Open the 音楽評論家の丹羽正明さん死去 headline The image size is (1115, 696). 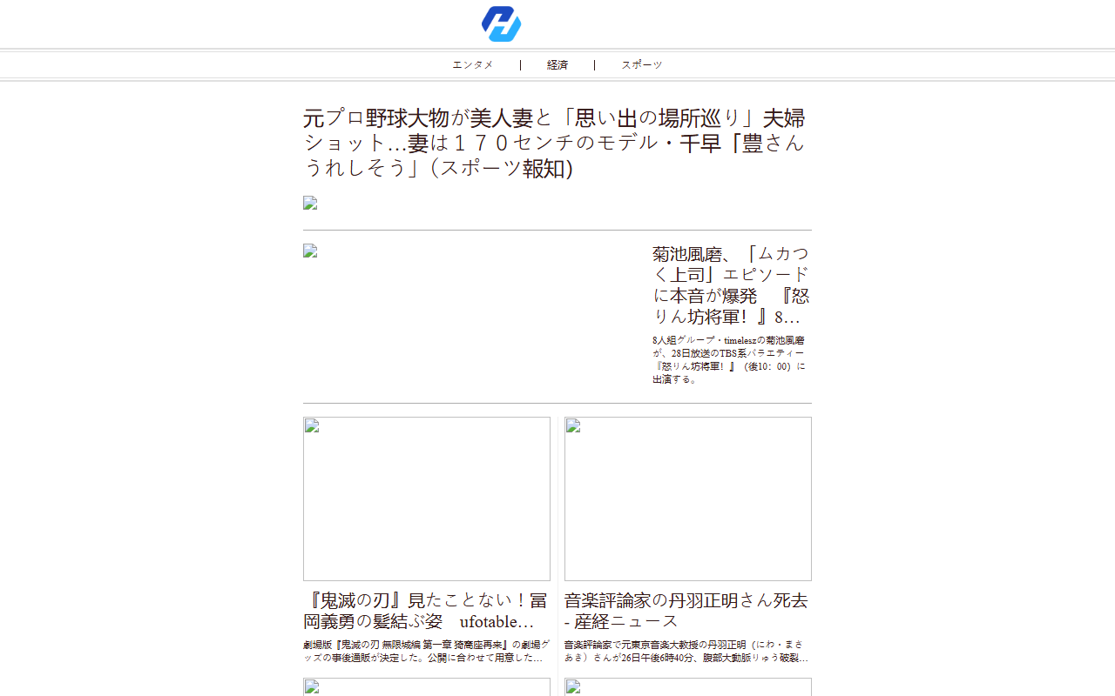[686, 611]
